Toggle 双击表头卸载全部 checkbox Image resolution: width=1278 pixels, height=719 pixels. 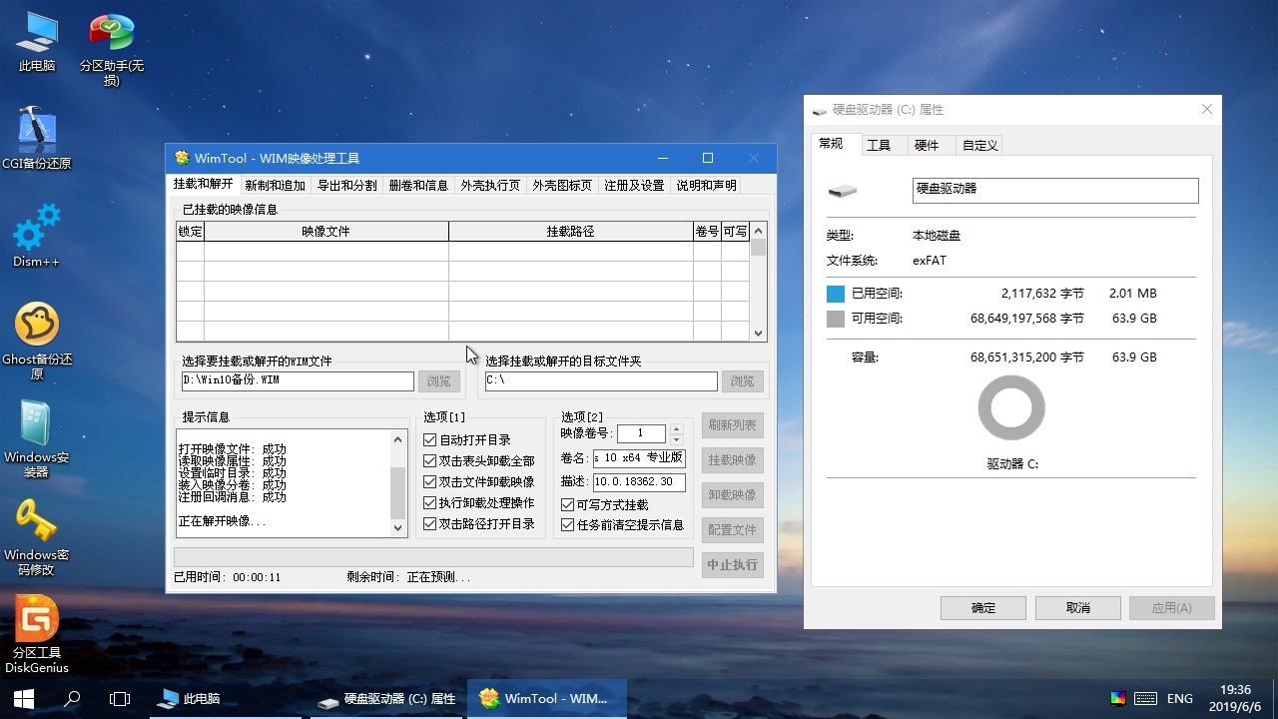(479, 460)
